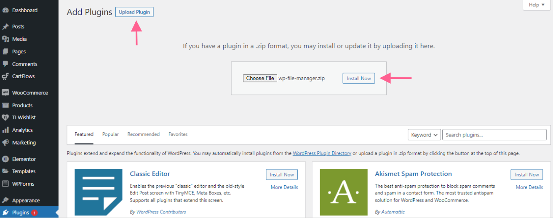Open the Keyword search type dropdown
The height and width of the screenshot is (218, 553).
pos(424,135)
